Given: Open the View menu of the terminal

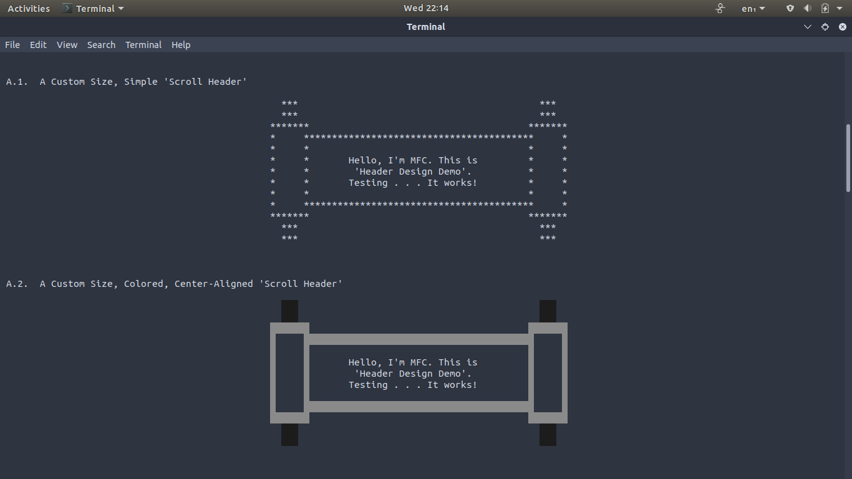Looking at the screenshot, I should pos(67,44).
